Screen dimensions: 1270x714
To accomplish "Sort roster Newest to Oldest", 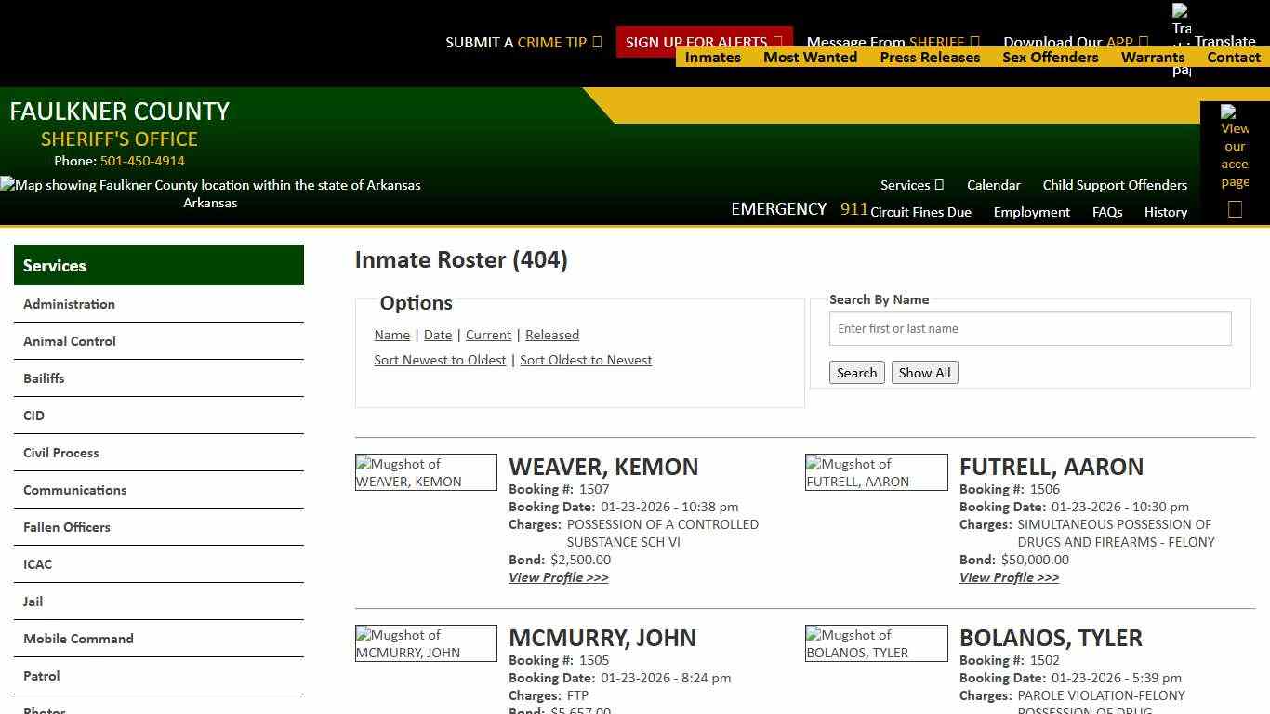I will click(x=440, y=360).
